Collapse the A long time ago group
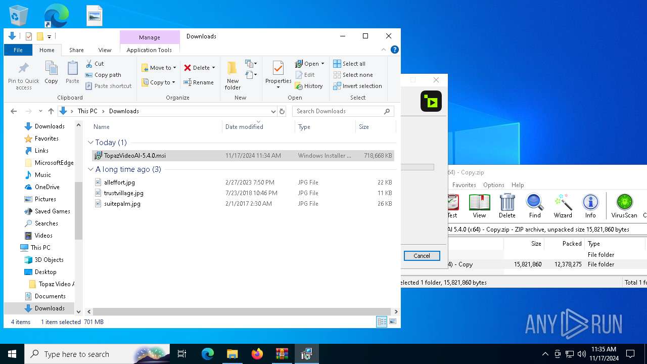647x364 pixels. pos(91,169)
